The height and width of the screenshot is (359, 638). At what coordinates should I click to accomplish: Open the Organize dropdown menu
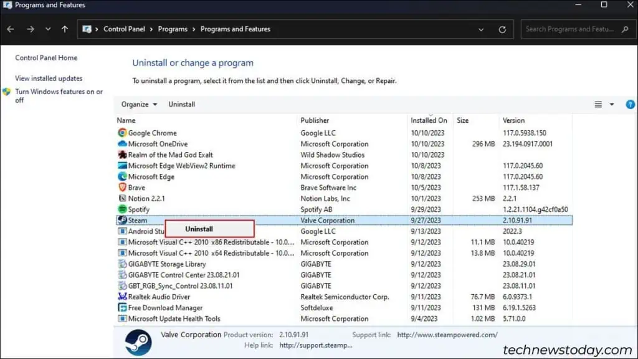click(138, 104)
